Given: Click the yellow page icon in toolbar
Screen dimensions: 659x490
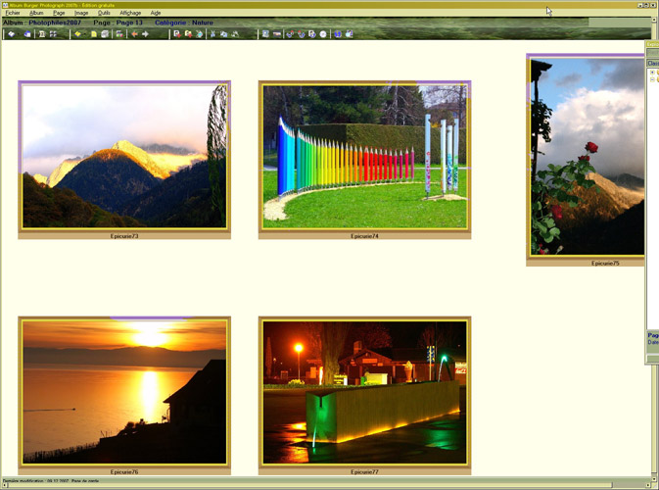Looking at the screenshot, I should click(94, 34).
